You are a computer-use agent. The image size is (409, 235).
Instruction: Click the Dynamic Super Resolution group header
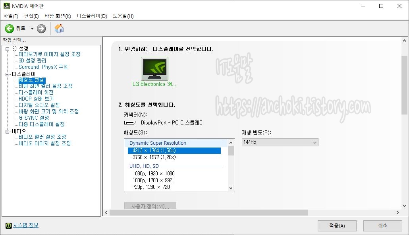tap(158, 143)
